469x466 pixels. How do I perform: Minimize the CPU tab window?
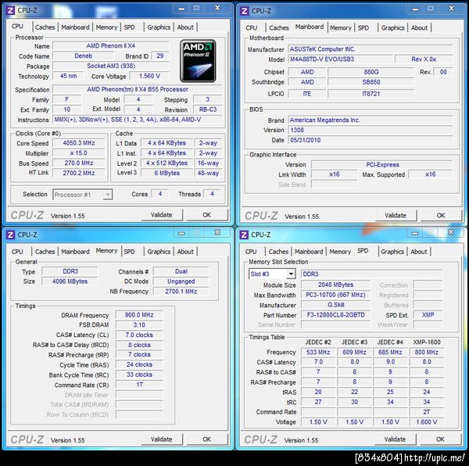(181, 9)
